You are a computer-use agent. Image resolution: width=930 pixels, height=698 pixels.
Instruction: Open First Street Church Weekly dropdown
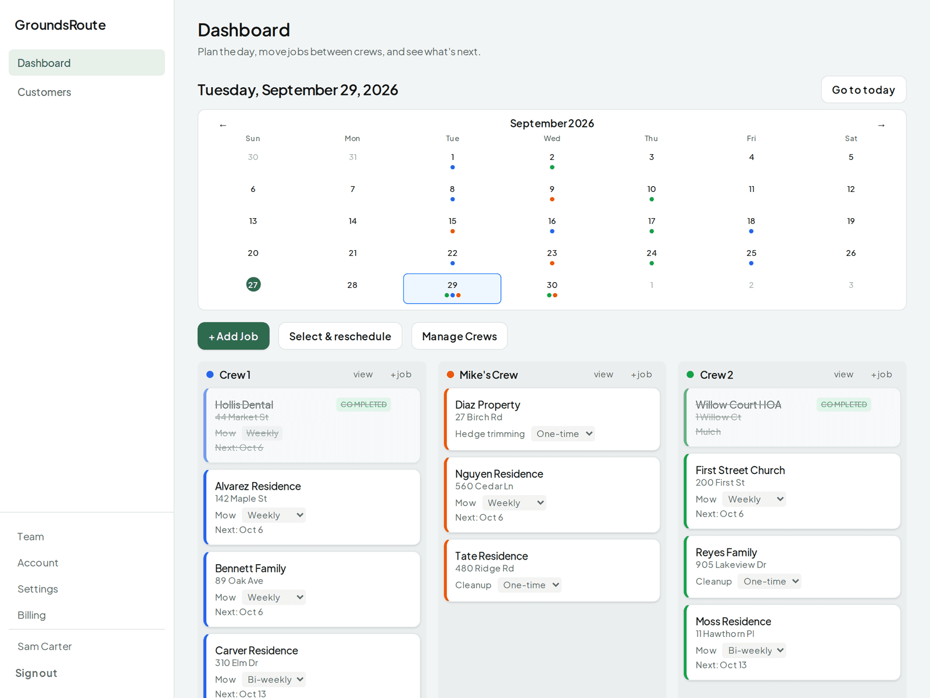[754, 499]
